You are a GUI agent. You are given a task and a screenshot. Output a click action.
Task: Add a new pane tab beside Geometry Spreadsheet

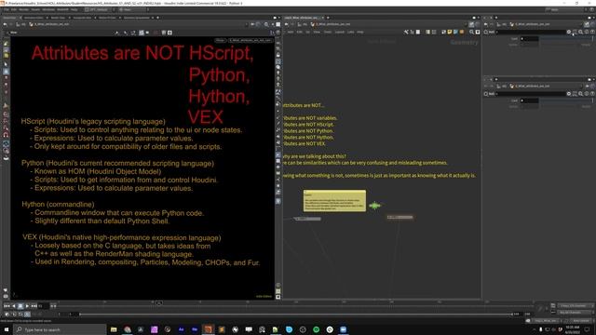coord(157,18)
